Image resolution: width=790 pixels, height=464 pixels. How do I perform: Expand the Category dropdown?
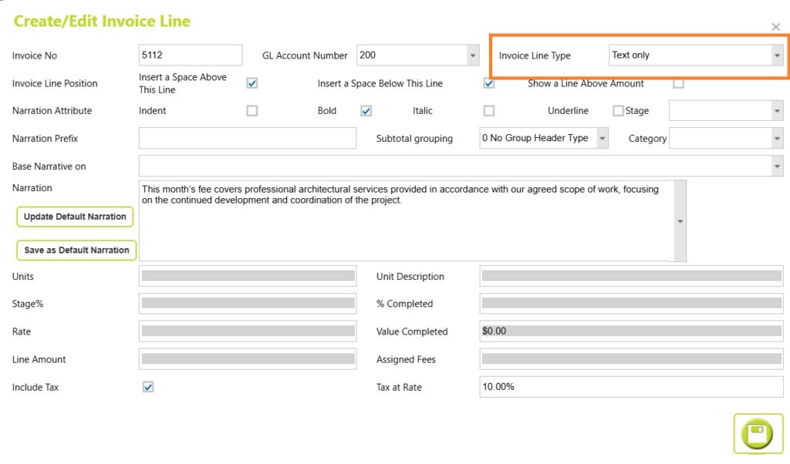coord(777,139)
